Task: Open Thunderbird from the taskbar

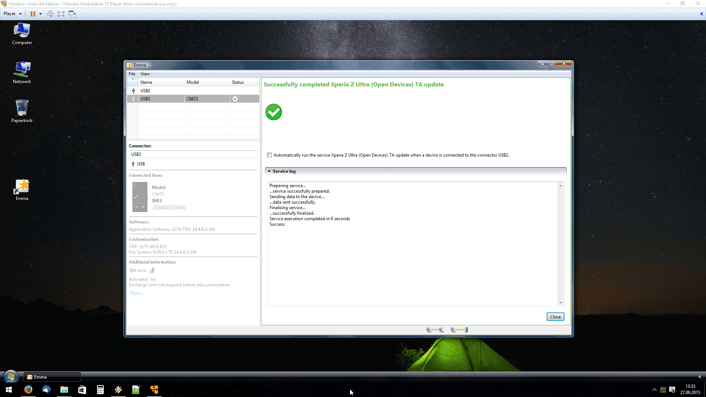Action: [46, 390]
